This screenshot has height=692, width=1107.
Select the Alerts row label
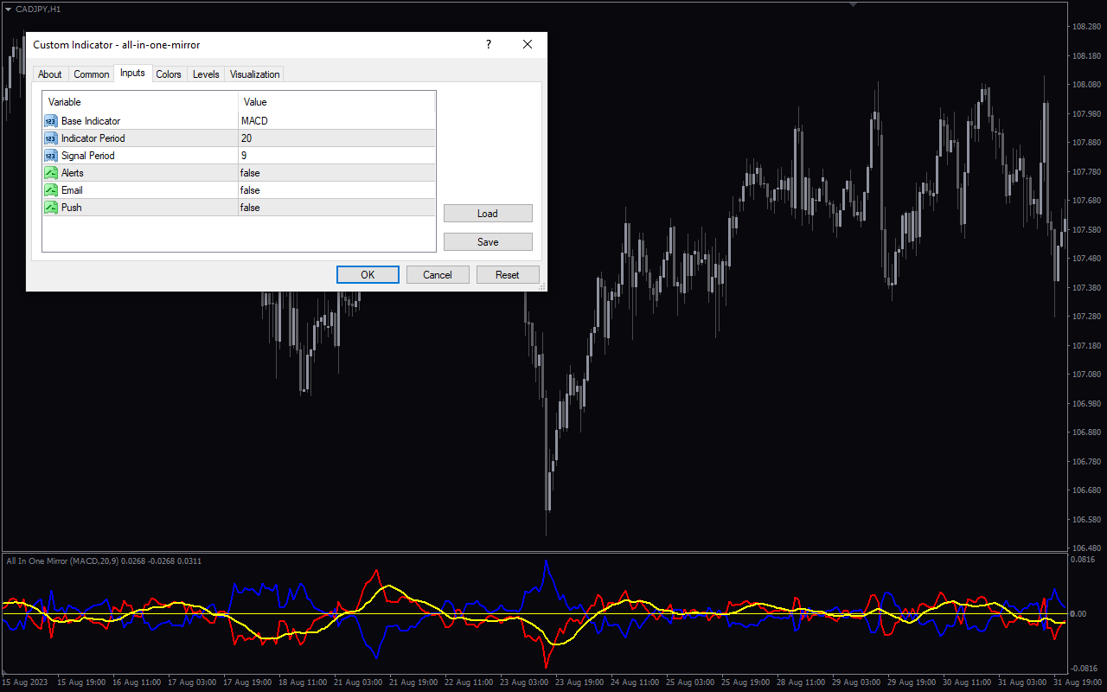click(73, 173)
